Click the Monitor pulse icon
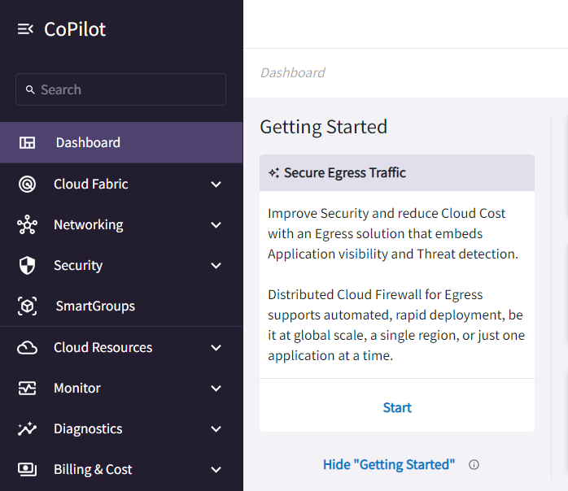568x491 pixels. 27,389
